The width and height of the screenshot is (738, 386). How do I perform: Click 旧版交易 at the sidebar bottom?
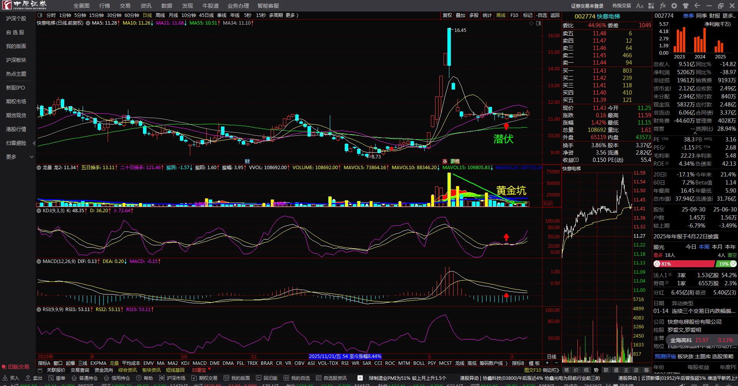pyautogui.click(x=16, y=367)
